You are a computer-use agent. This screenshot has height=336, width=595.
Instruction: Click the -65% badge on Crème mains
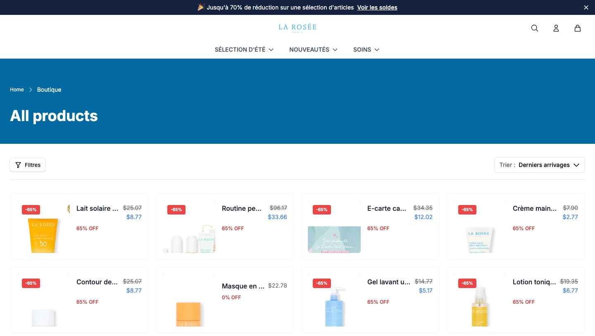coord(467,210)
